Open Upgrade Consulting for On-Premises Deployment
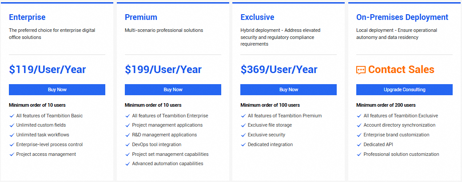The width and height of the screenshot is (462, 182). pyautogui.click(x=404, y=89)
